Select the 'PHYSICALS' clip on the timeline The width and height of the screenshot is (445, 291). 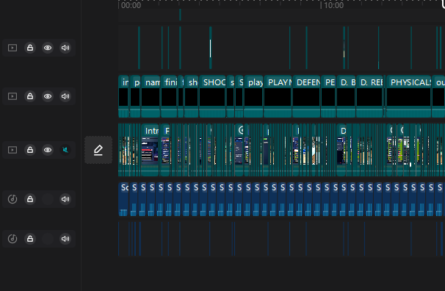tap(409, 96)
